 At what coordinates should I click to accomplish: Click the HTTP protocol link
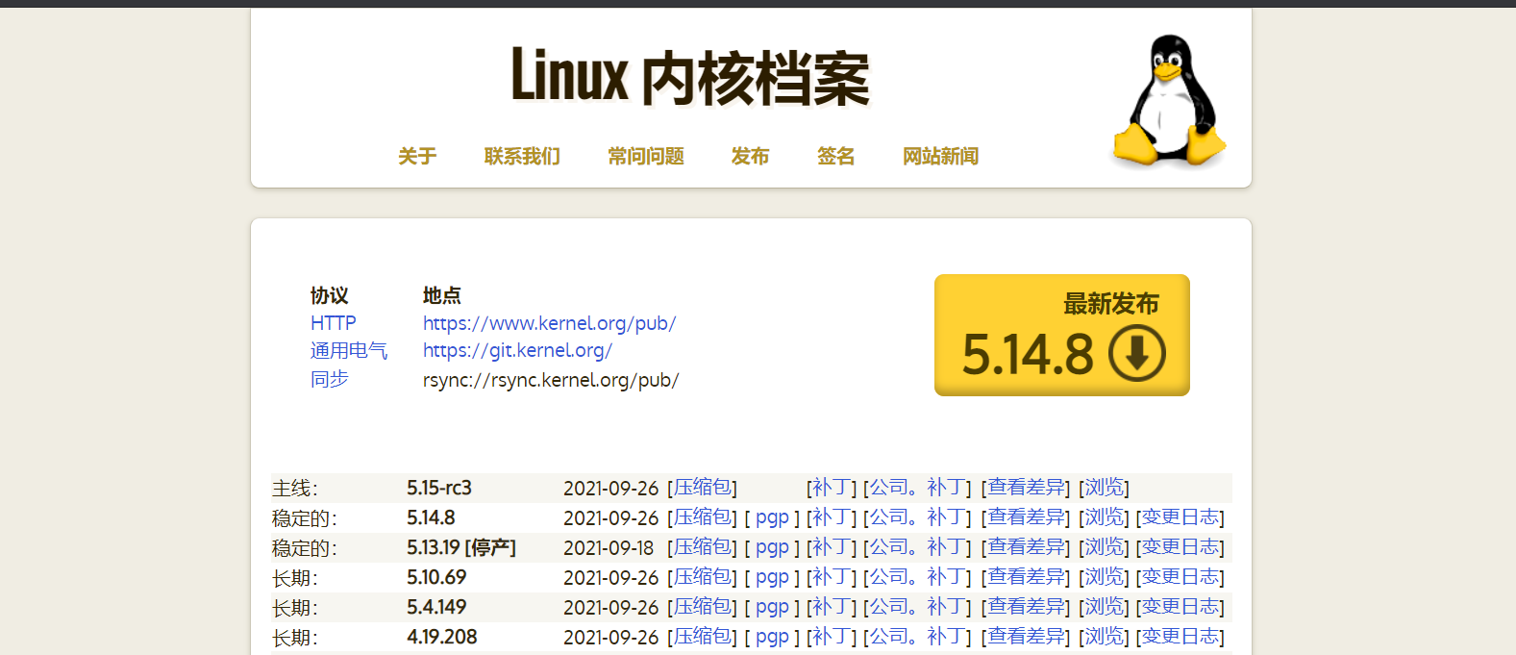tap(334, 323)
